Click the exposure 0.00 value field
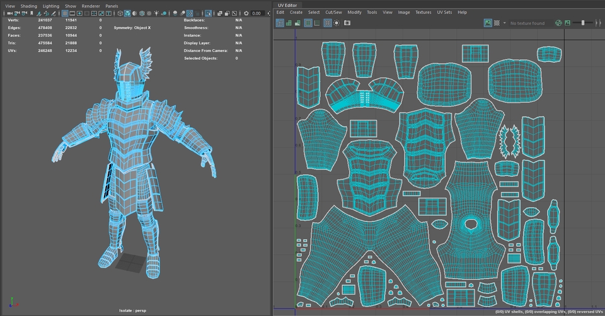 pos(257,13)
